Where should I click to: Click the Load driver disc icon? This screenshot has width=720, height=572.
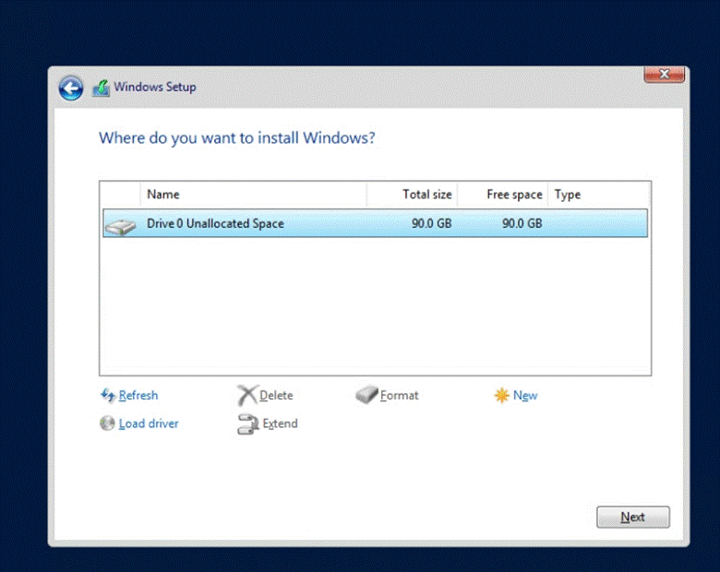click(107, 423)
